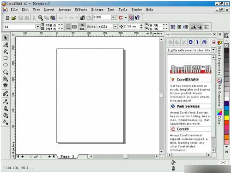This screenshot has height=173, width=231.
Task: Go to the first page
Action: click(x=18, y=156)
